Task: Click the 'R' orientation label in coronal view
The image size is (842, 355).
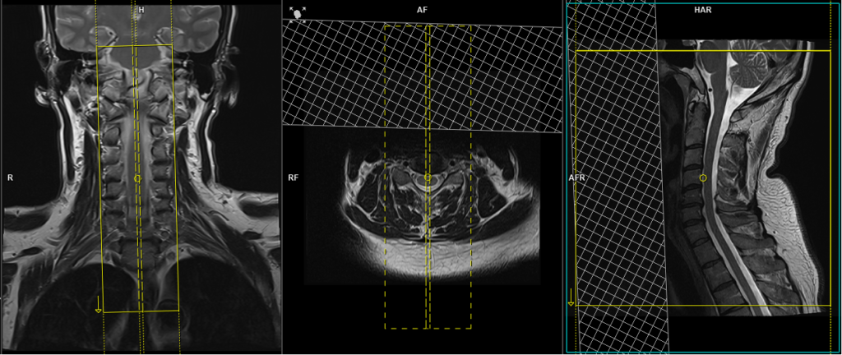Action: click(10, 177)
